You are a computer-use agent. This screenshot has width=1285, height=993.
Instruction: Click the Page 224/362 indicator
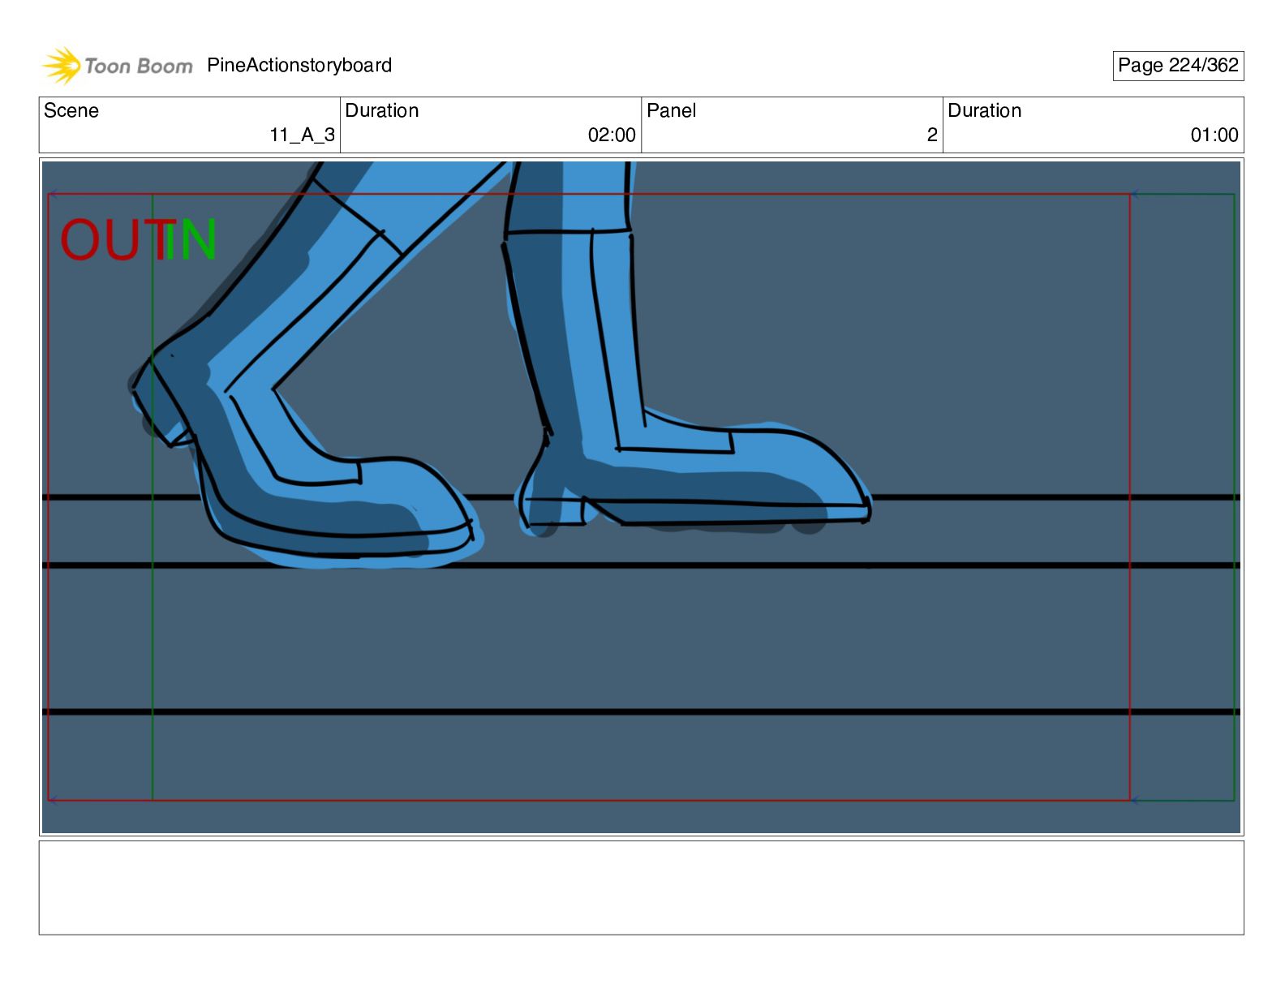pyautogui.click(x=1178, y=66)
